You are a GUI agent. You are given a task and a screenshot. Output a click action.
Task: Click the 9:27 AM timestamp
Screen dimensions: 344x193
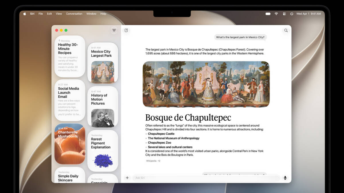(63, 85)
